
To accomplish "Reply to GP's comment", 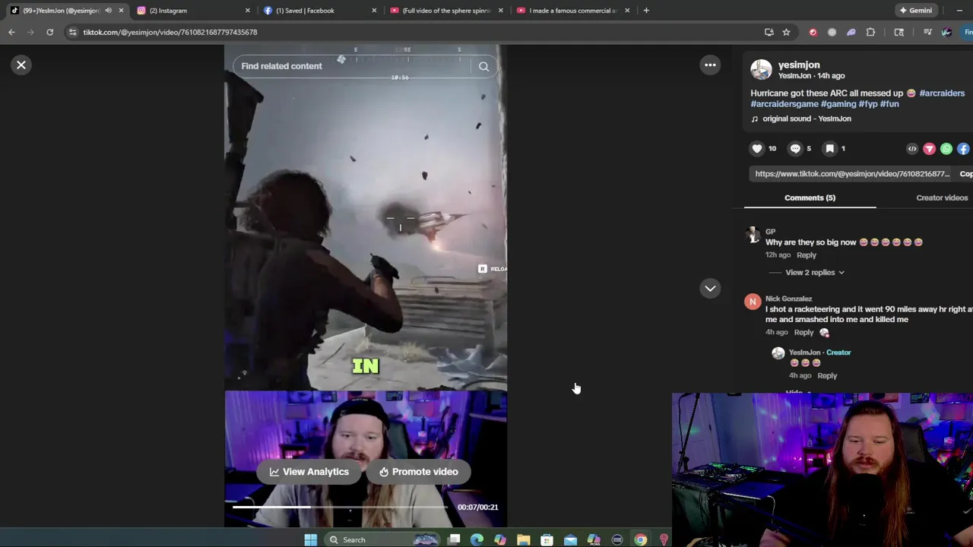I will coord(807,255).
